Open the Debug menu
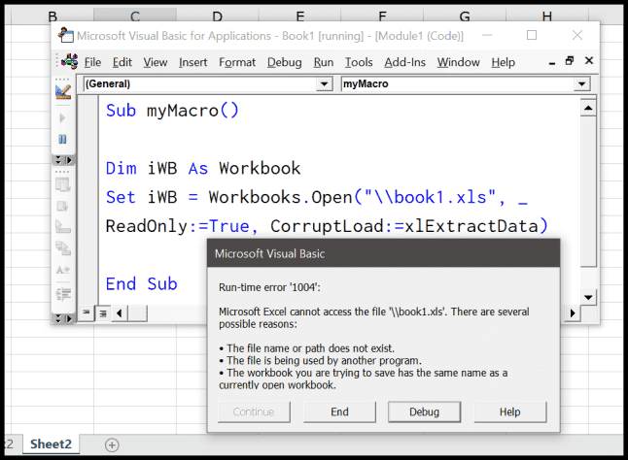The height and width of the screenshot is (460, 628). point(284,62)
